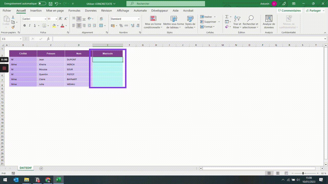This screenshot has width=328, height=184.
Task: Click the increase decimal icon
Action: [x=132, y=26]
